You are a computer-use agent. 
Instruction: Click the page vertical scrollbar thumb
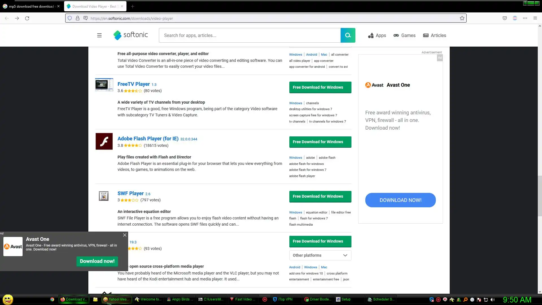click(x=539, y=195)
